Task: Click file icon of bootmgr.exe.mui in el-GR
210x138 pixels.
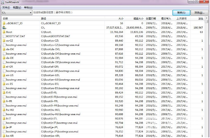Action: pos(4,71)
